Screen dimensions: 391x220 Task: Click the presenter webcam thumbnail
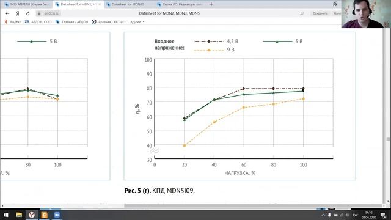click(366, 13)
